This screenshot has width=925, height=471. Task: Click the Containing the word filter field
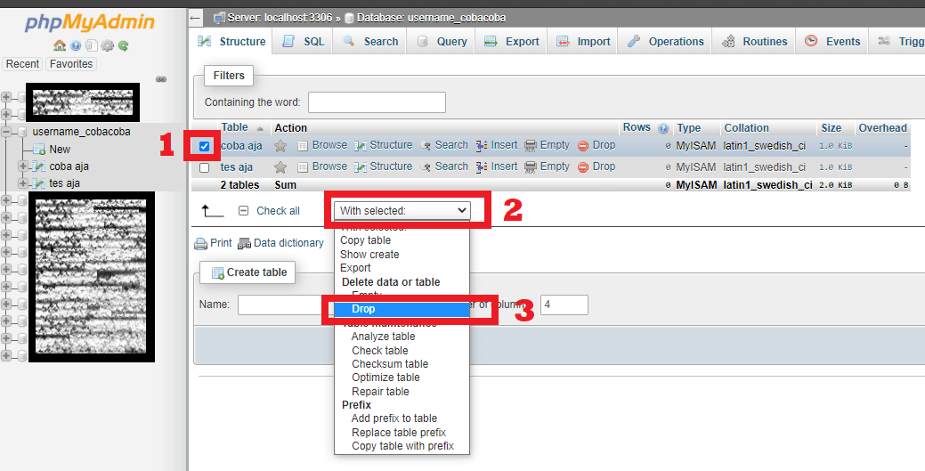pos(377,102)
